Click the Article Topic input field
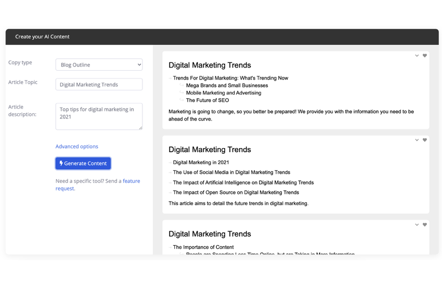442x294 pixels. pyautogui.click(x=99, y=85)
